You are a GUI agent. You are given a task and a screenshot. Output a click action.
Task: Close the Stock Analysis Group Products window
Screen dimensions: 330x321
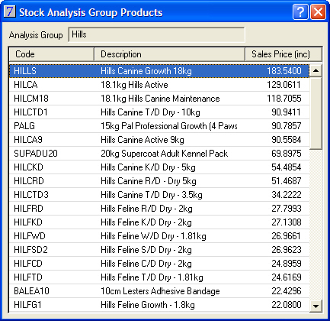(x=318, y=11)
